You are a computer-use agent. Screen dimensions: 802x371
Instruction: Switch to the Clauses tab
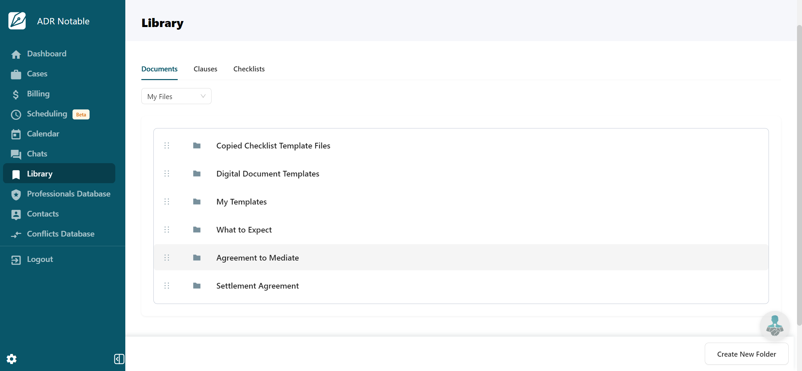tap(205, 69)
